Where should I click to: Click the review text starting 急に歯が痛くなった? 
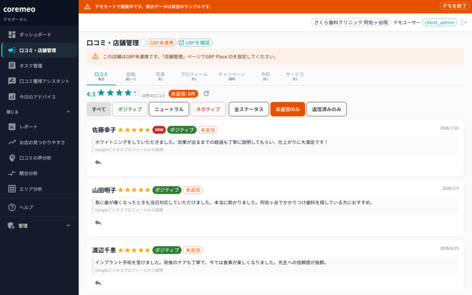coord(235,203)
